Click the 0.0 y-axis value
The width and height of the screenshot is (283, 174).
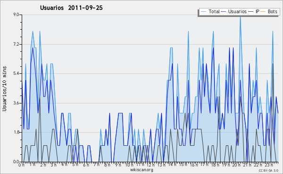pyautogui.click(x=16, y=162)
